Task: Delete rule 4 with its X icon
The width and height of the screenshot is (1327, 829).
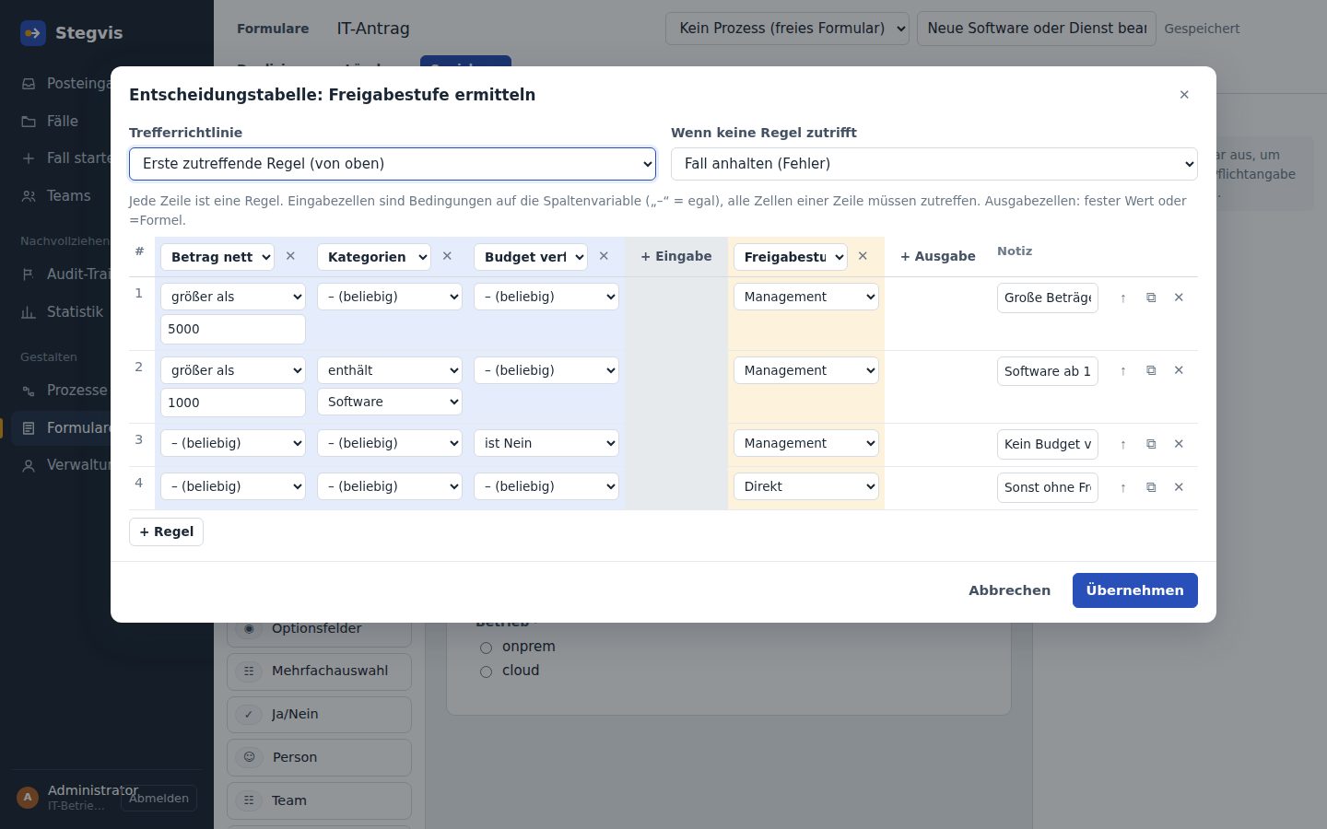Action: click(x=1179, y=487)
